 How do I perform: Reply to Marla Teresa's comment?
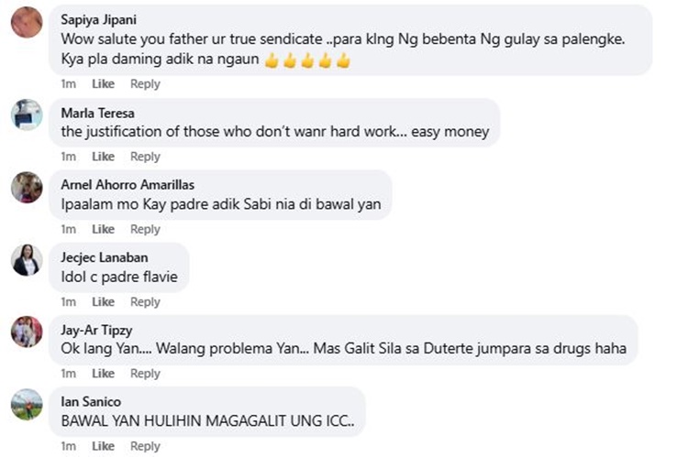(145, 157)
